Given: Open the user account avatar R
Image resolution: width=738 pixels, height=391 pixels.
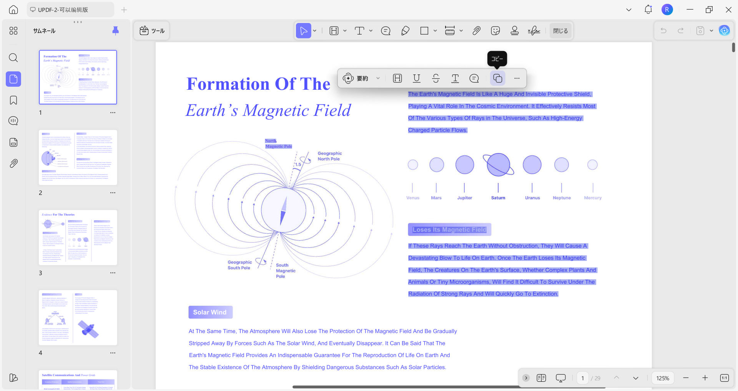Looking at the screenshot, I should pos(667,10).
